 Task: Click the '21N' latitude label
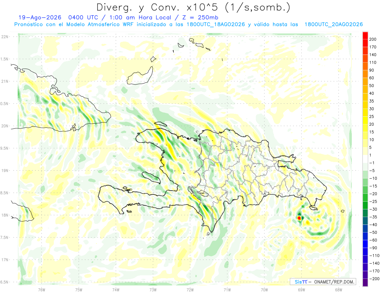click(x=5, y=82)
